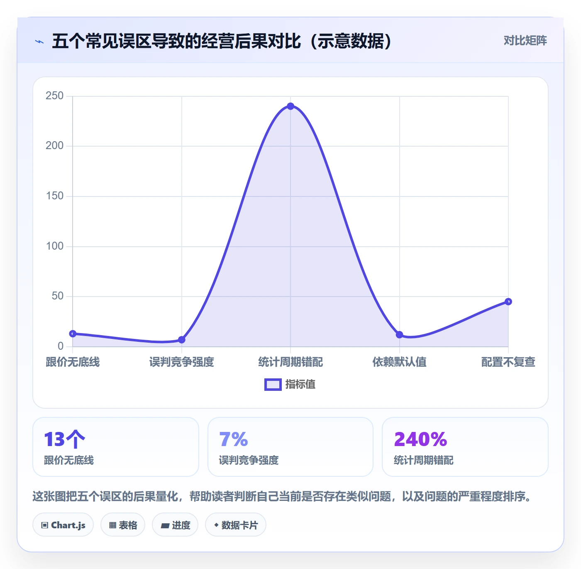Screen dimensions: 581x569
Task: Click the 250 y-axis value
Action: (x=54, y=96)
